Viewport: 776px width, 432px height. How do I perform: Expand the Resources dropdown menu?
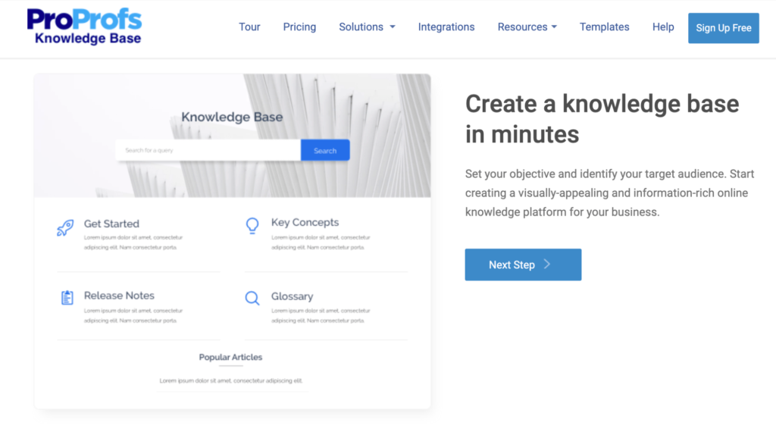click(x=527, y=27)
